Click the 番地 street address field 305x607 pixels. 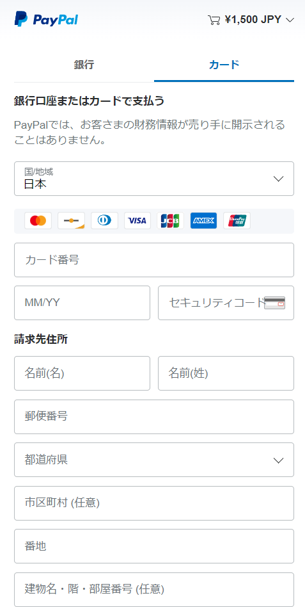pyautogui.click(x=154, y=546)
